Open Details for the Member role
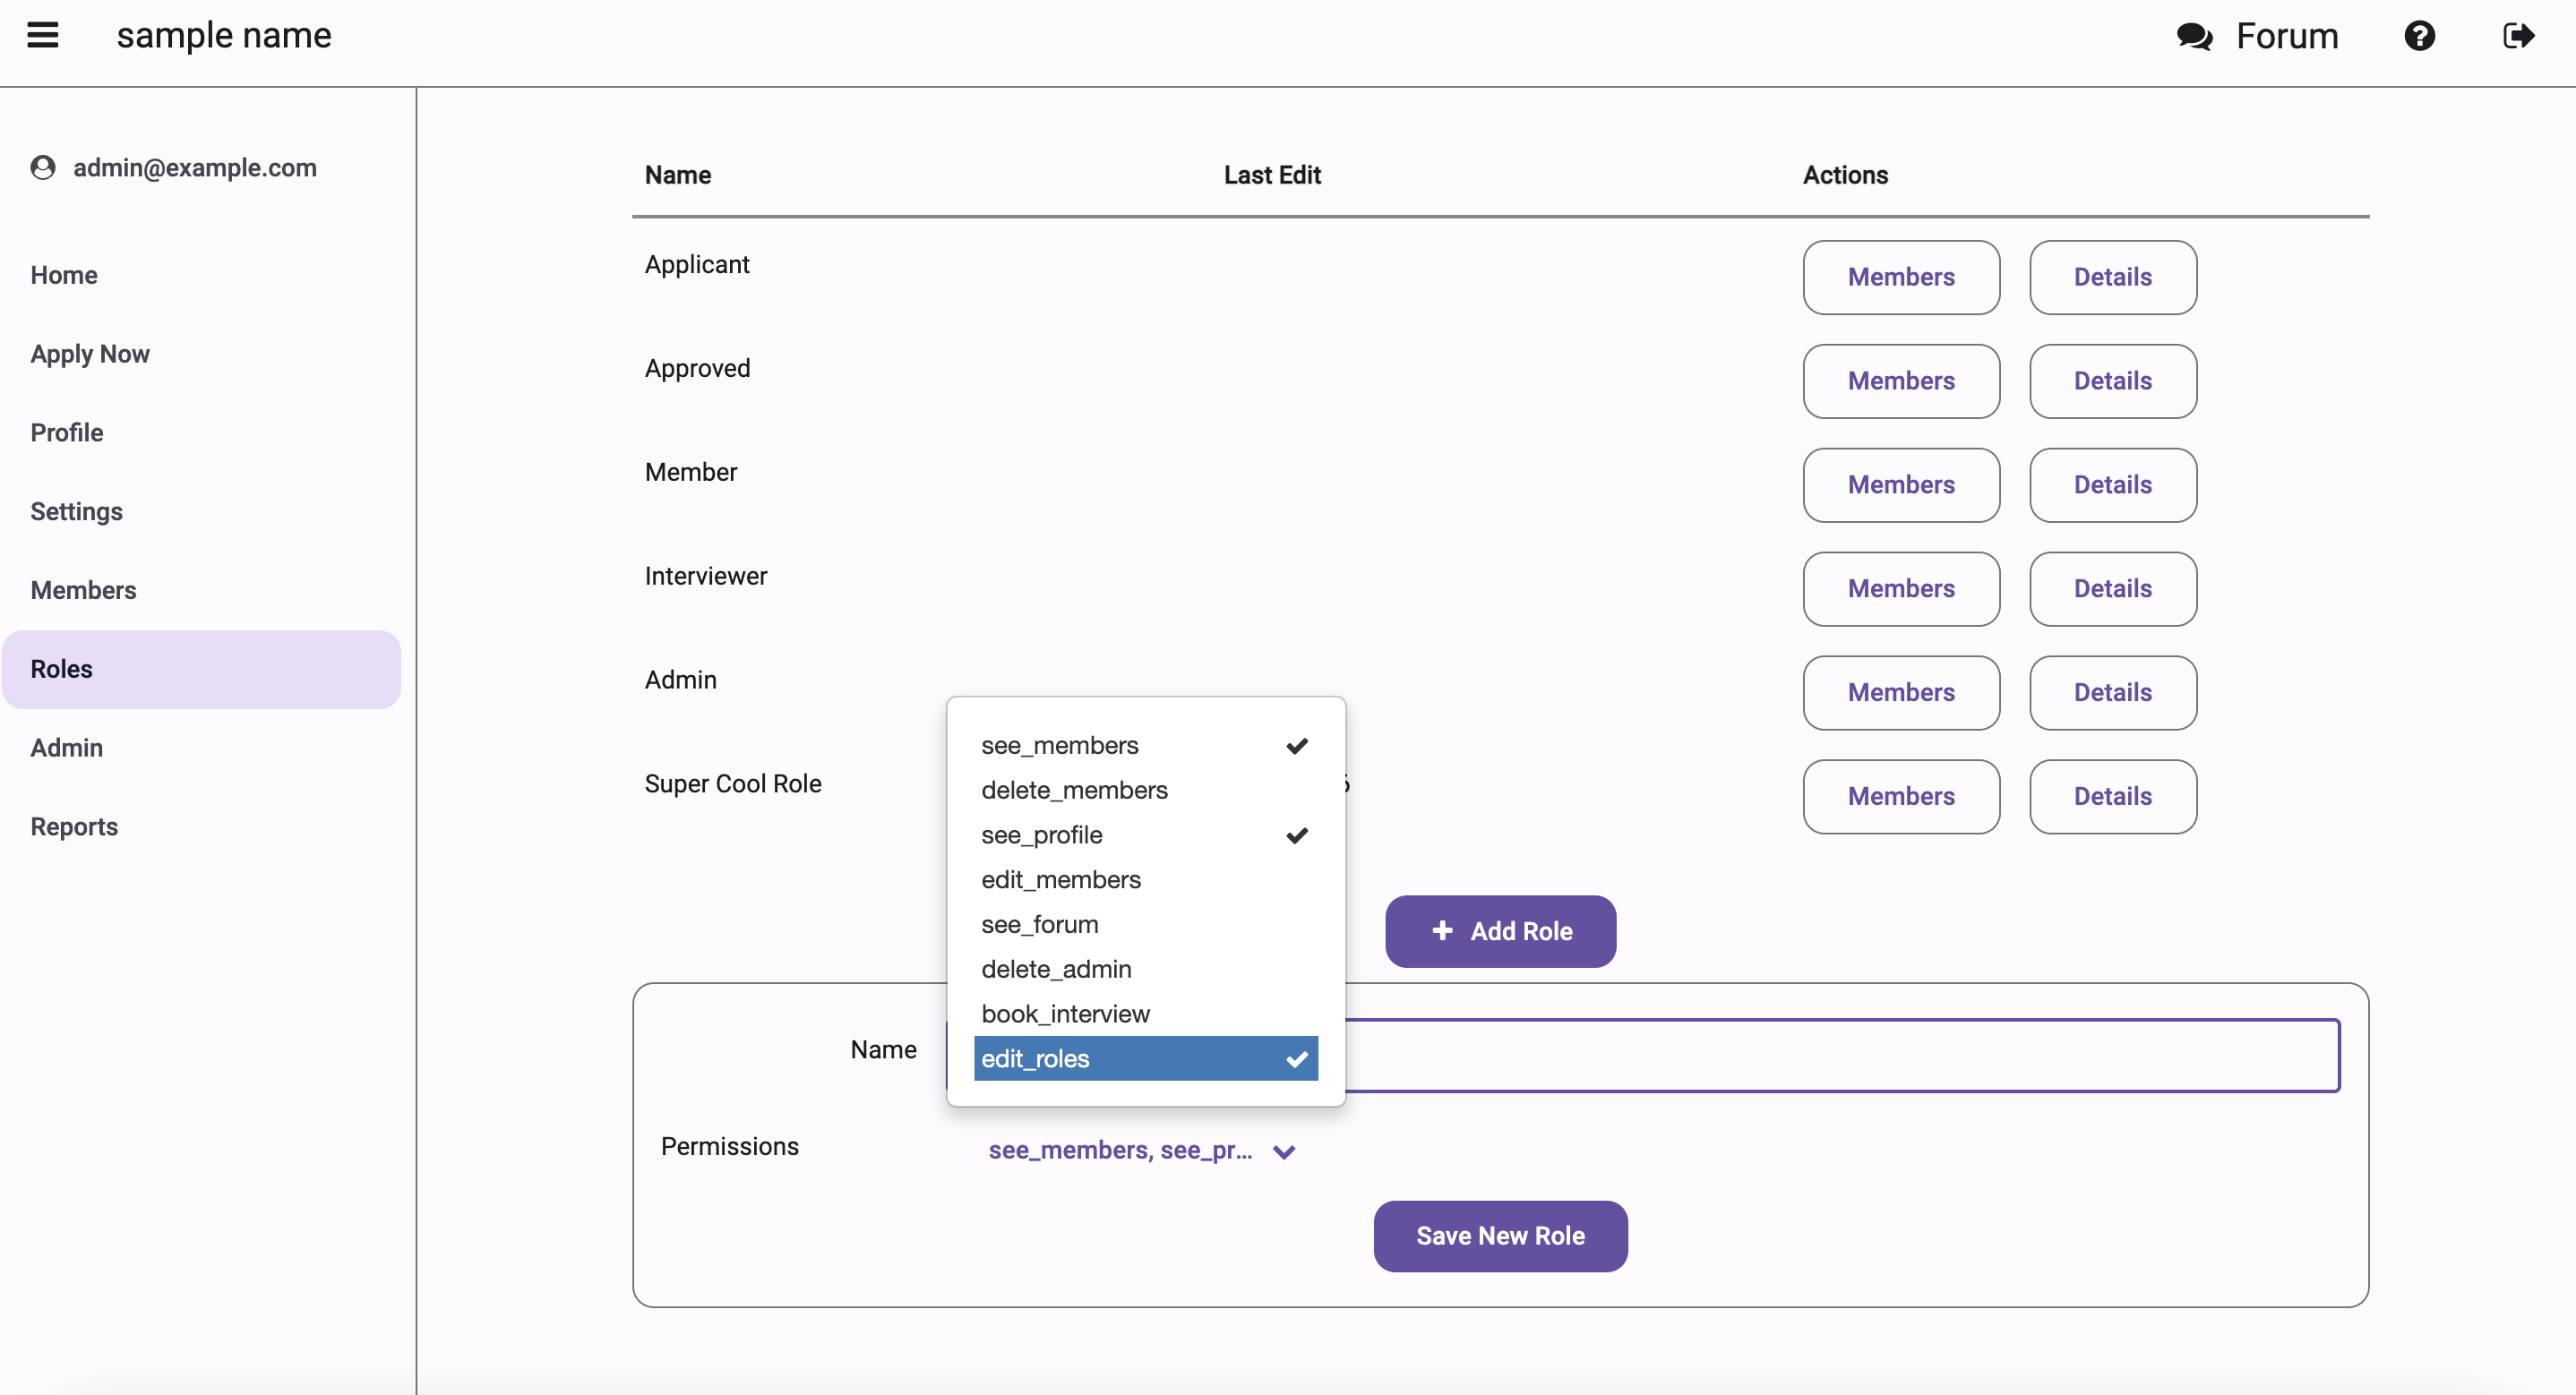Screen dimensions: 2576x1395 tap(2113, 485)
